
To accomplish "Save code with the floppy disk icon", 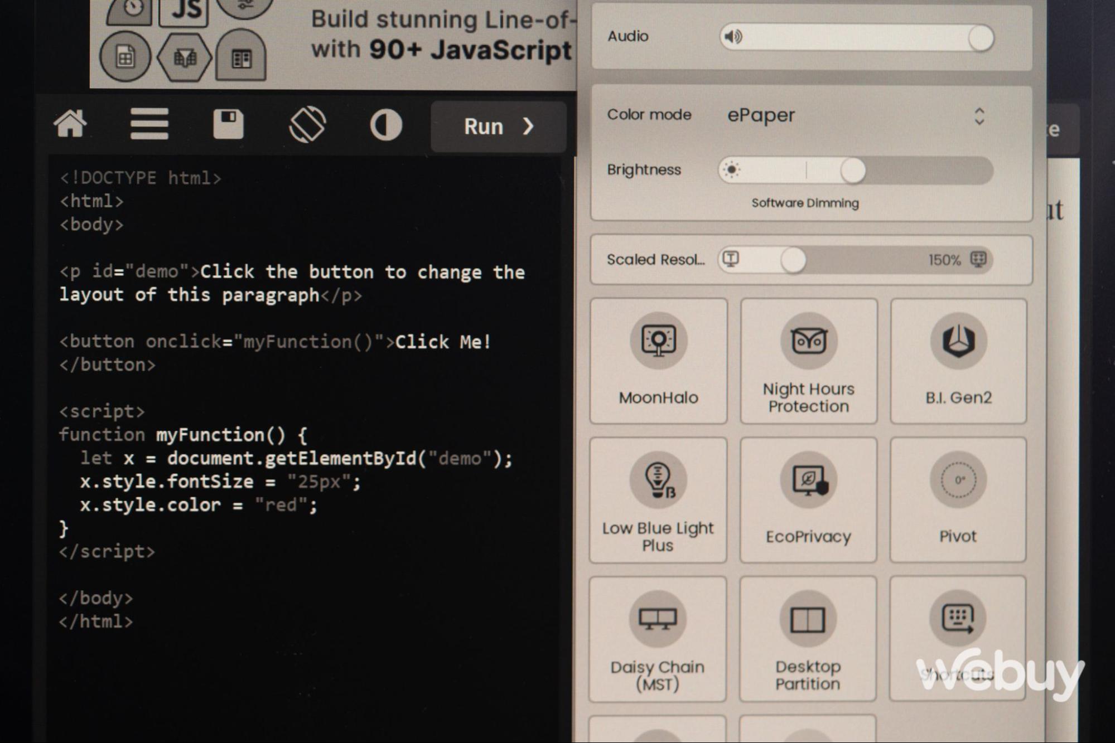I will [x=228, y=124].
